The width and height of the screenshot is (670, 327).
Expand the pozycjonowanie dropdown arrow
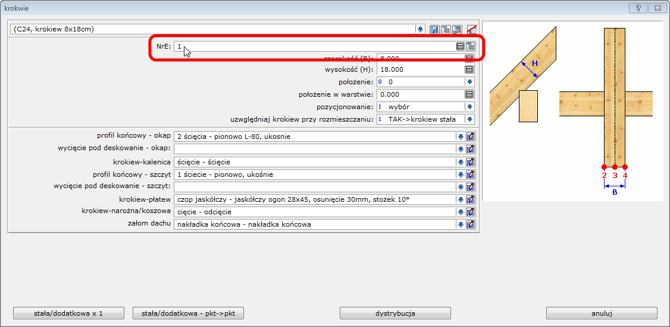[469, 107]
